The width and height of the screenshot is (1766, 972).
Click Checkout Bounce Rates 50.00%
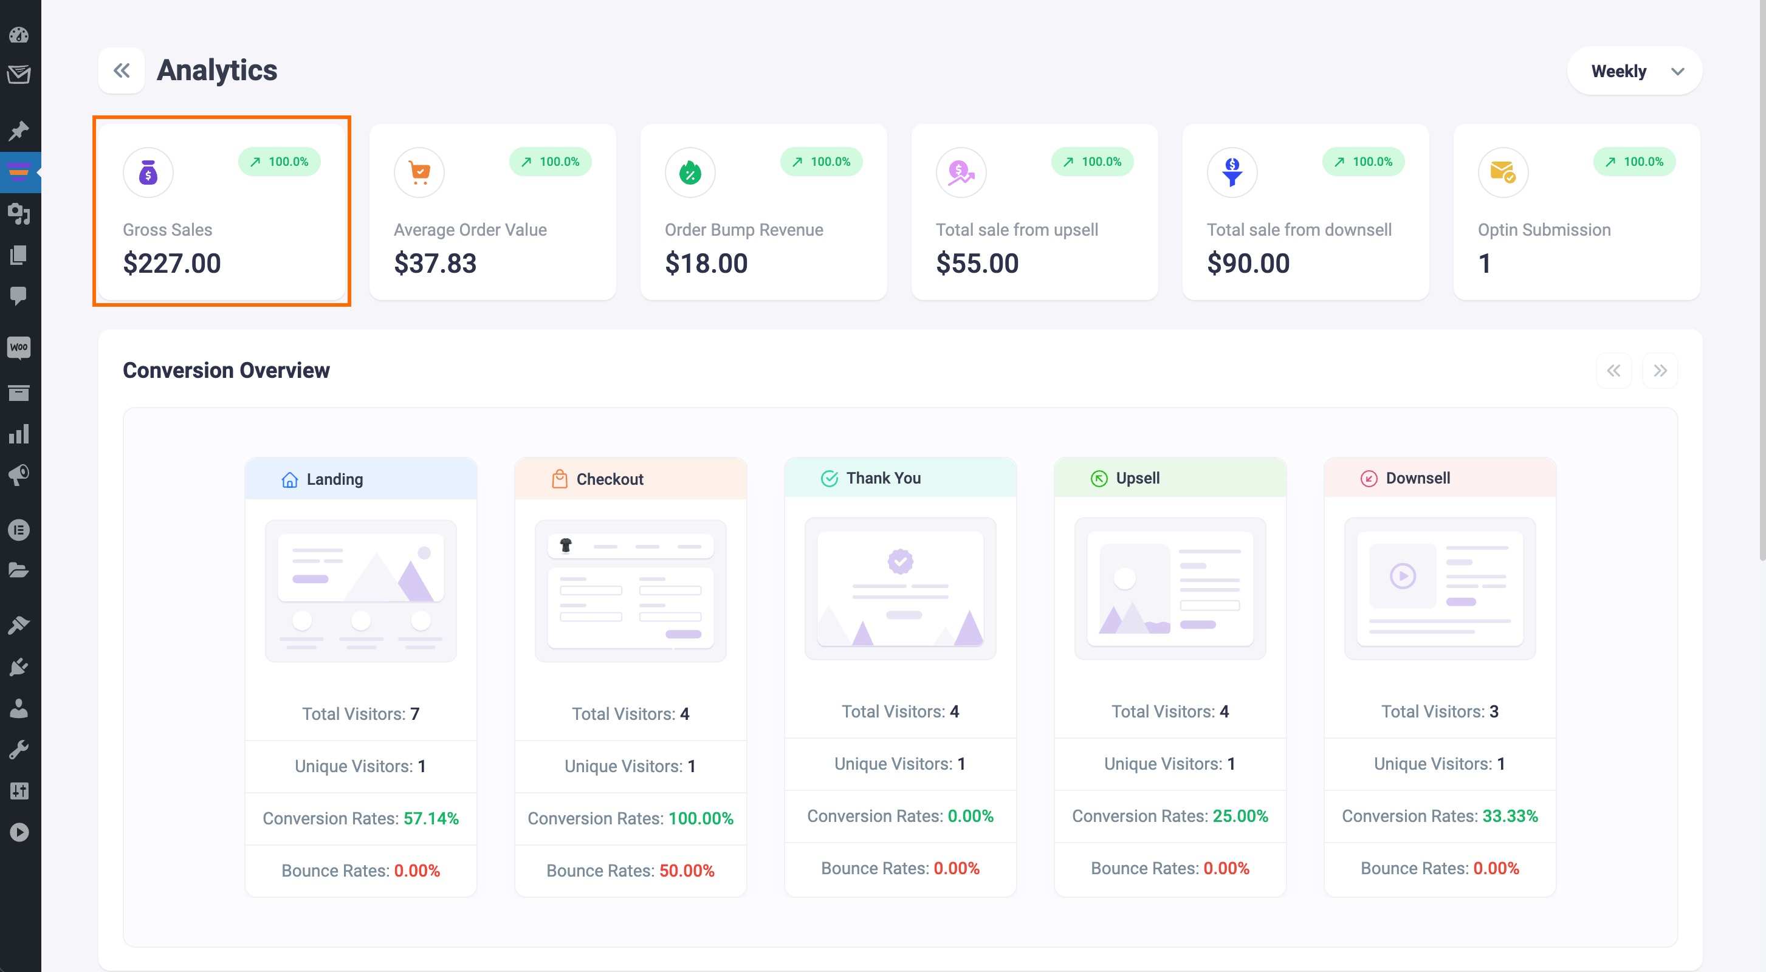pos(631,871)
